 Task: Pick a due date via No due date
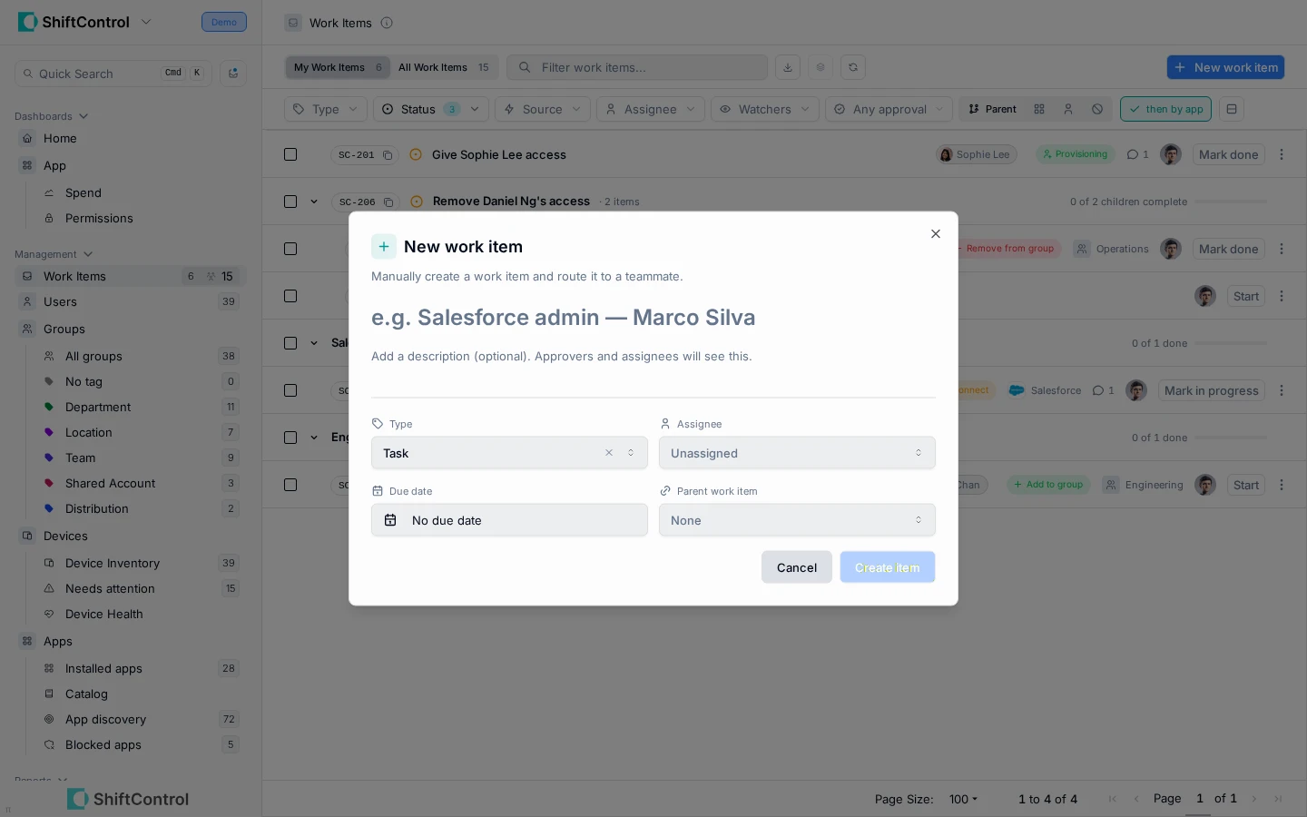pos(509,520)
